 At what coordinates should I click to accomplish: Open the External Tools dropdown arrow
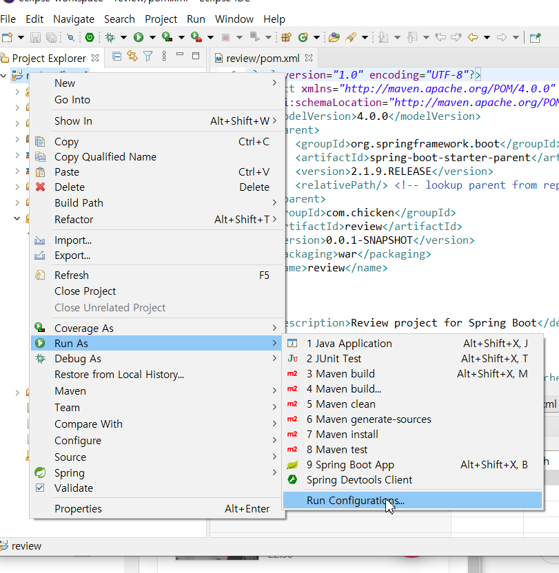pos(210,37)
